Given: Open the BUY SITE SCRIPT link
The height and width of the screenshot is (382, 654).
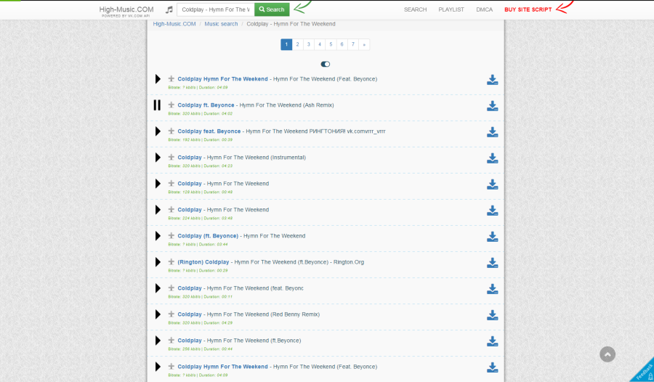Looking at the screenshot, I should click(x=528, y=9).
